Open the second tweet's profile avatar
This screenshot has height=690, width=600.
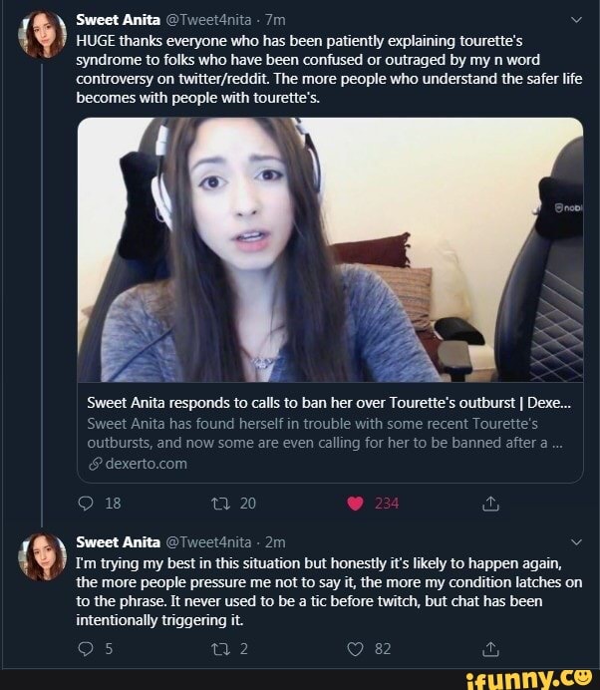[x=40, y=556]
